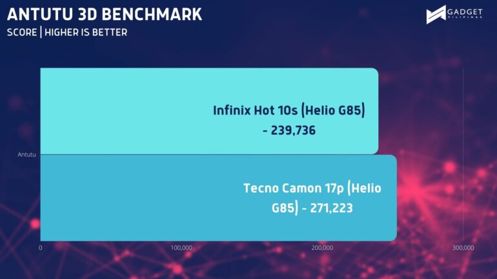Click the 271,223 score value

tap(331, 208)
